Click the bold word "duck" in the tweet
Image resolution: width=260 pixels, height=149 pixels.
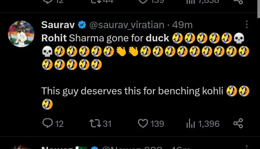(157, 38)
